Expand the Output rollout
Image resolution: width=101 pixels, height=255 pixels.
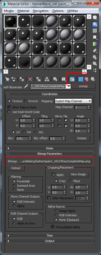(x=50, y=241)
